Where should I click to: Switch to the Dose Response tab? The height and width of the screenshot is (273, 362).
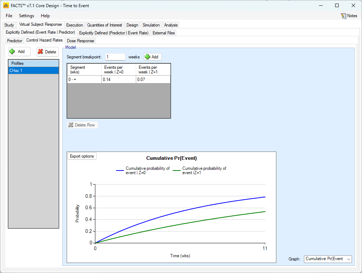point(80,41)
